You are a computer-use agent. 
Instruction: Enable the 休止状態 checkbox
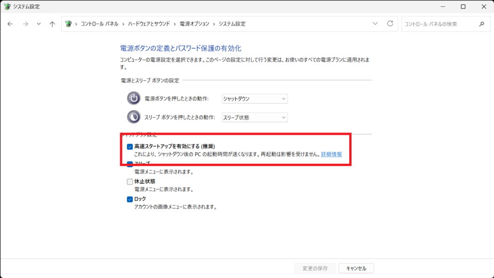click(130, 182)
